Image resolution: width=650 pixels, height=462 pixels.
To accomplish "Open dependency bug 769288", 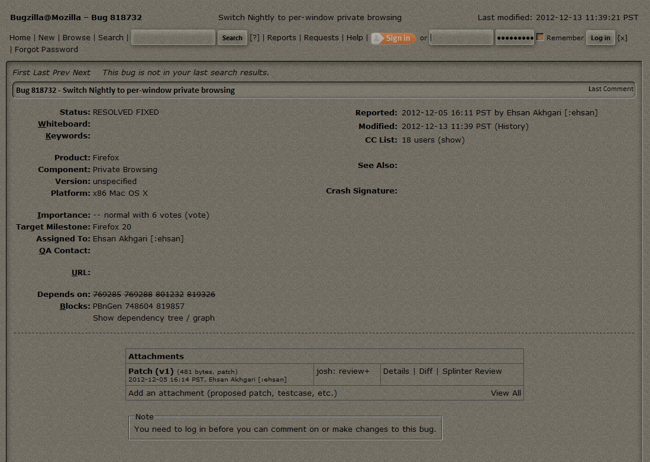I will click(x=138, y=294).
